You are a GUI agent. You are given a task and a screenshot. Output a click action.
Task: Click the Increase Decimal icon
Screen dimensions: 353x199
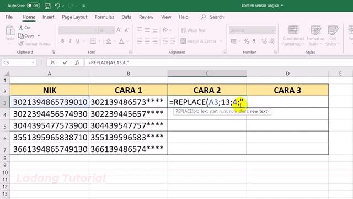coord(264,41)
